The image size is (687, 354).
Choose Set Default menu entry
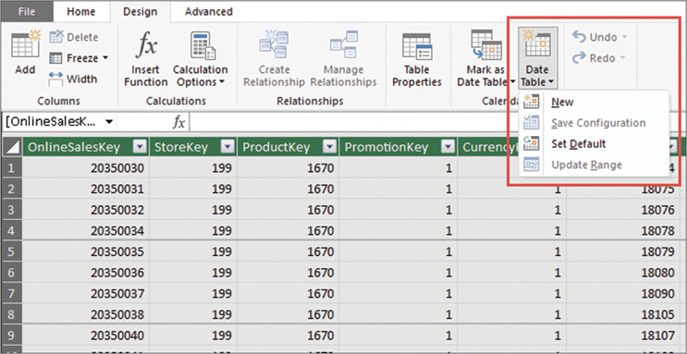[x=594, y=143]
